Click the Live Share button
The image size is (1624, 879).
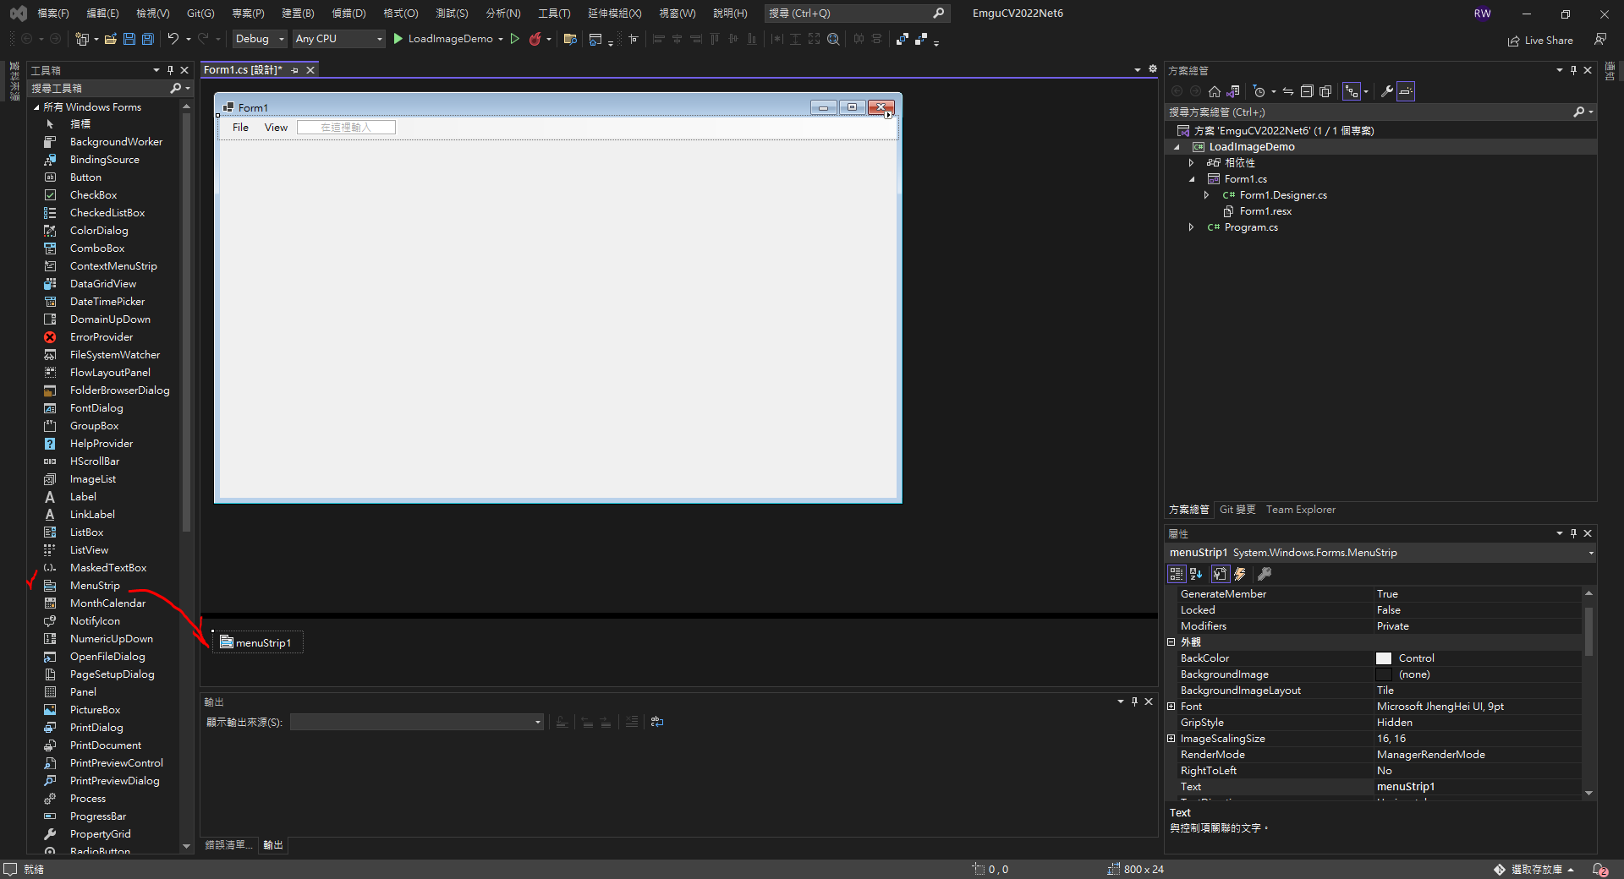(x=1540, y=41)
